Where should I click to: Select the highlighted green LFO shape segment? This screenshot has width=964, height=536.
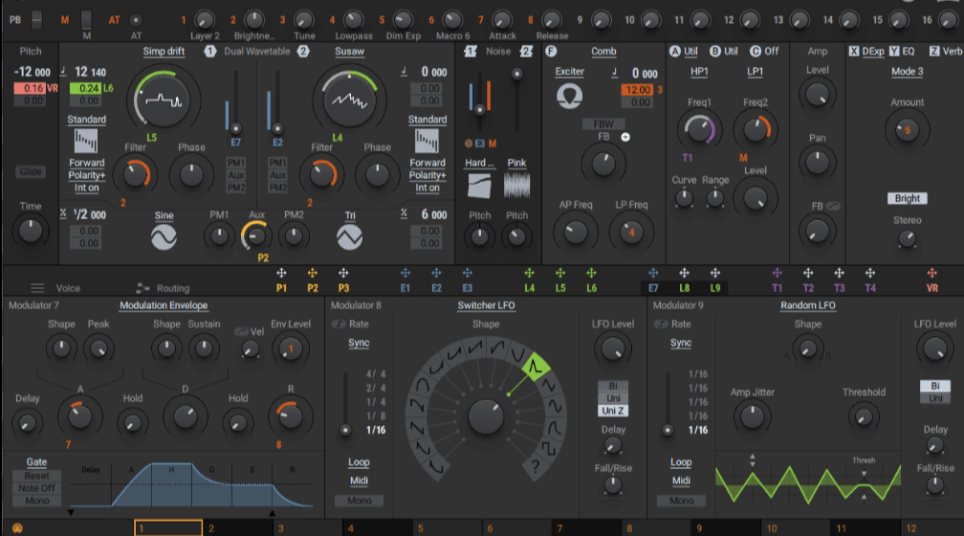536,368
